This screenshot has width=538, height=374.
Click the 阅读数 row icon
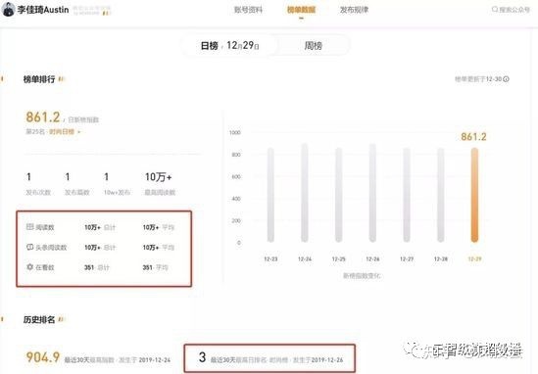[x=29, y=226]
